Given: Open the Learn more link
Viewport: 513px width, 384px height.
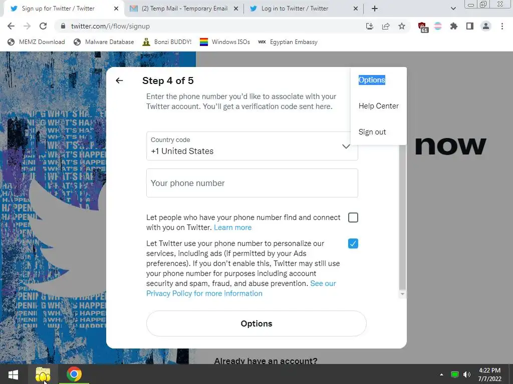Looking at the screenshot, I should (x=232, y=227).
